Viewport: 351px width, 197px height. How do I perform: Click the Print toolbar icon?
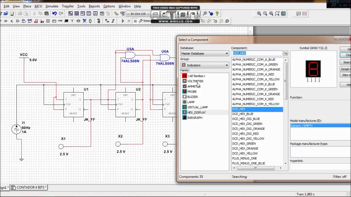20,13
